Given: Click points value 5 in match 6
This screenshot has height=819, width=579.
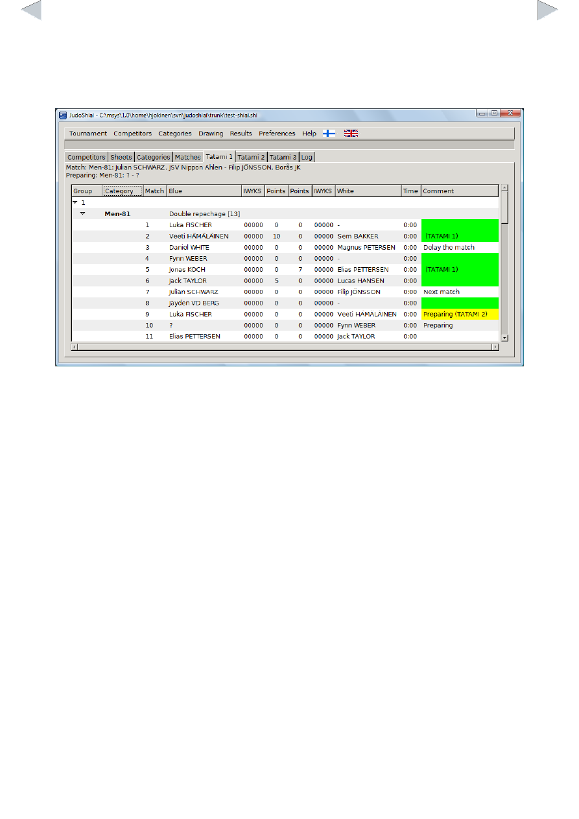Looking at the screenshot, I should (276, 281).
